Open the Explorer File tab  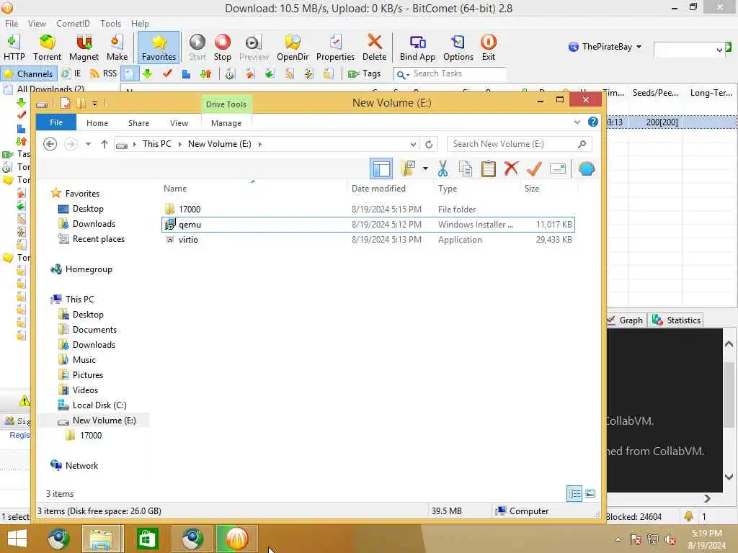coord(56,122)
